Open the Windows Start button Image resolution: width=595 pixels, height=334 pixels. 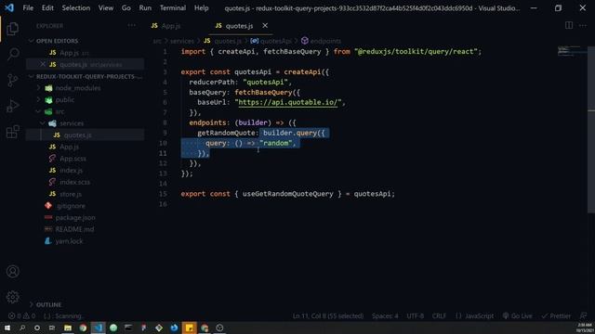pos(7,328)
